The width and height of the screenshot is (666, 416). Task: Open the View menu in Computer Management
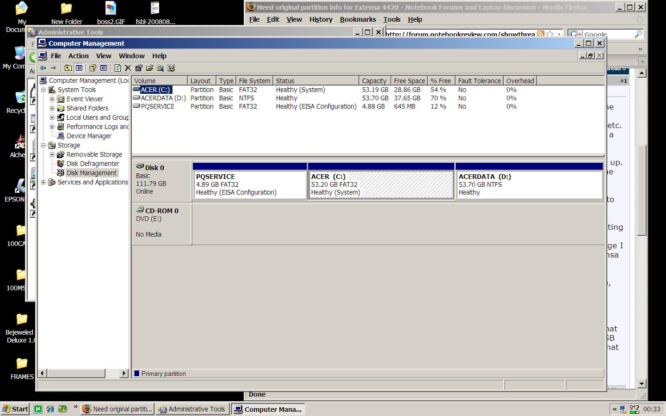click(x=104, y=56)
